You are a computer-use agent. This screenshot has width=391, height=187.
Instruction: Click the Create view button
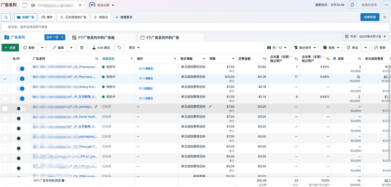tap(370, 17)
